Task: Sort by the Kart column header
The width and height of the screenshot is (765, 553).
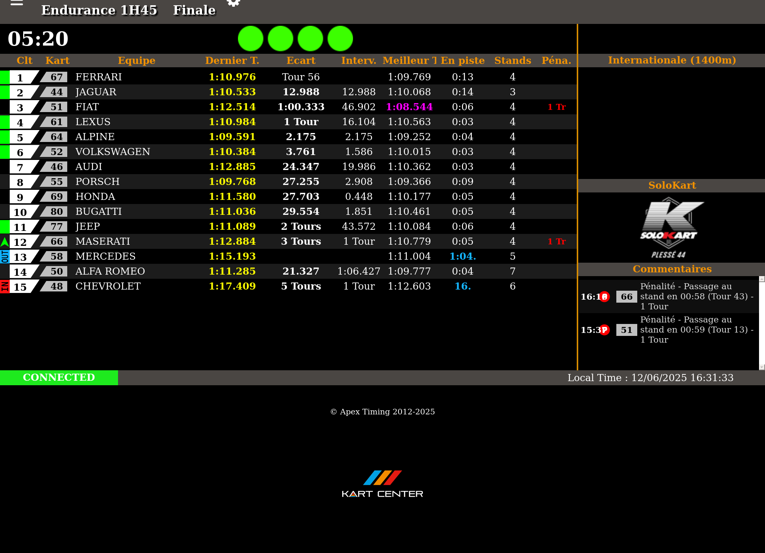Action: point(57,61)
